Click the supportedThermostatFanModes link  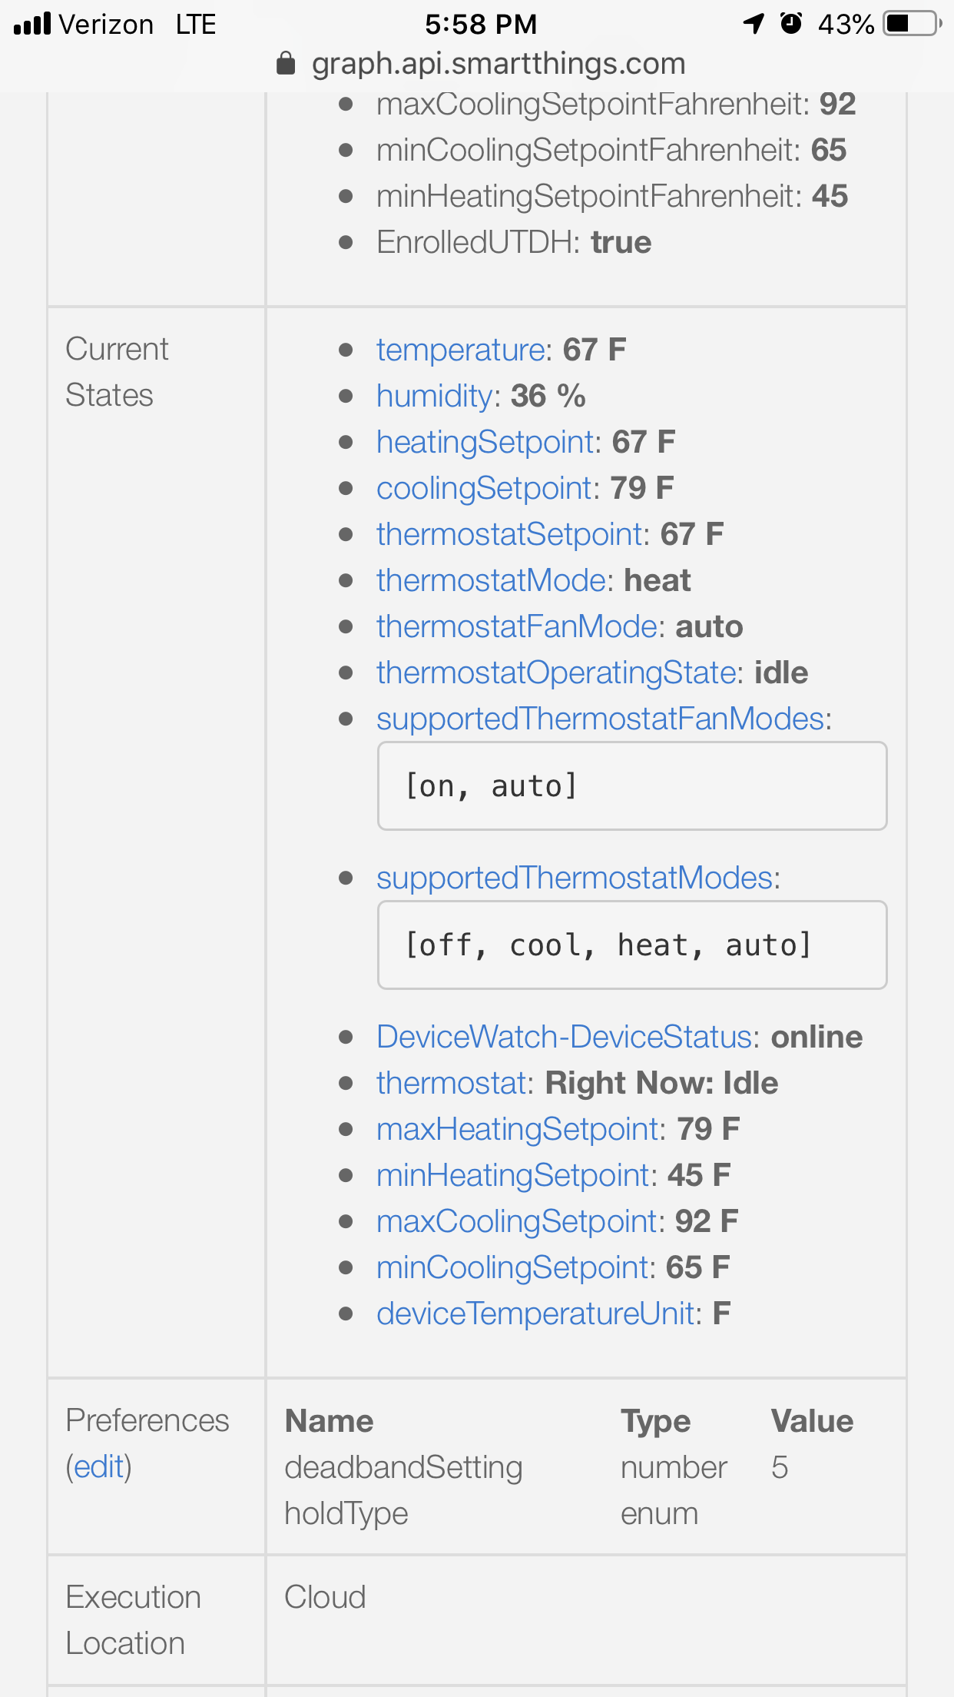pos(600,719)
